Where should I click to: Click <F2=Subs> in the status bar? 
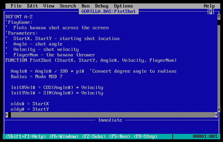[x=94, y=137]
